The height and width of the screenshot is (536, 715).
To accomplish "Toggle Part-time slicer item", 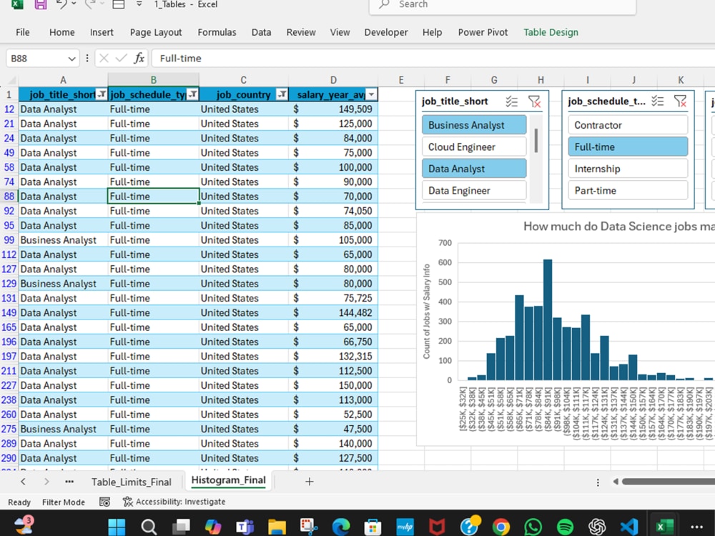I will (x=628, y=191).
